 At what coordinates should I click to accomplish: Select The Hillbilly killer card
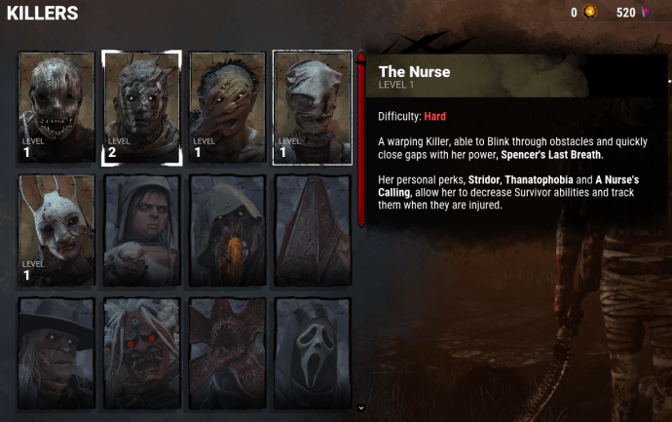(x=227, y=107)
